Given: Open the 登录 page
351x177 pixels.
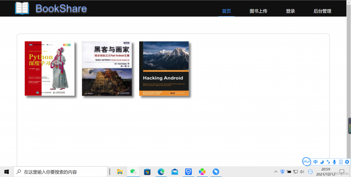Looking at the screenshot, I should click(290, 11).
